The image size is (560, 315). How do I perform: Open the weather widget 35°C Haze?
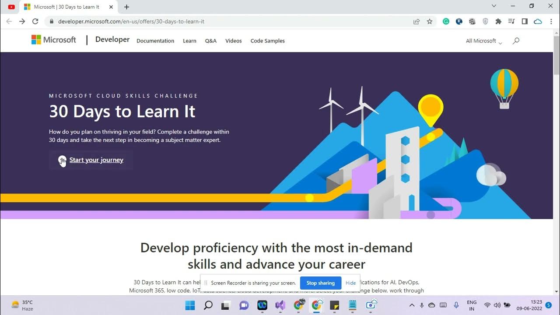23,305
